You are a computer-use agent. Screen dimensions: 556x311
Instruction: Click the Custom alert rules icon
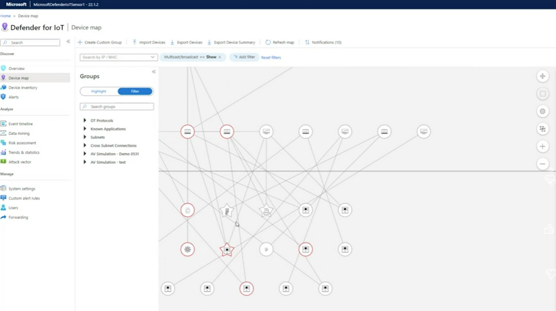(x=3, y=198)
